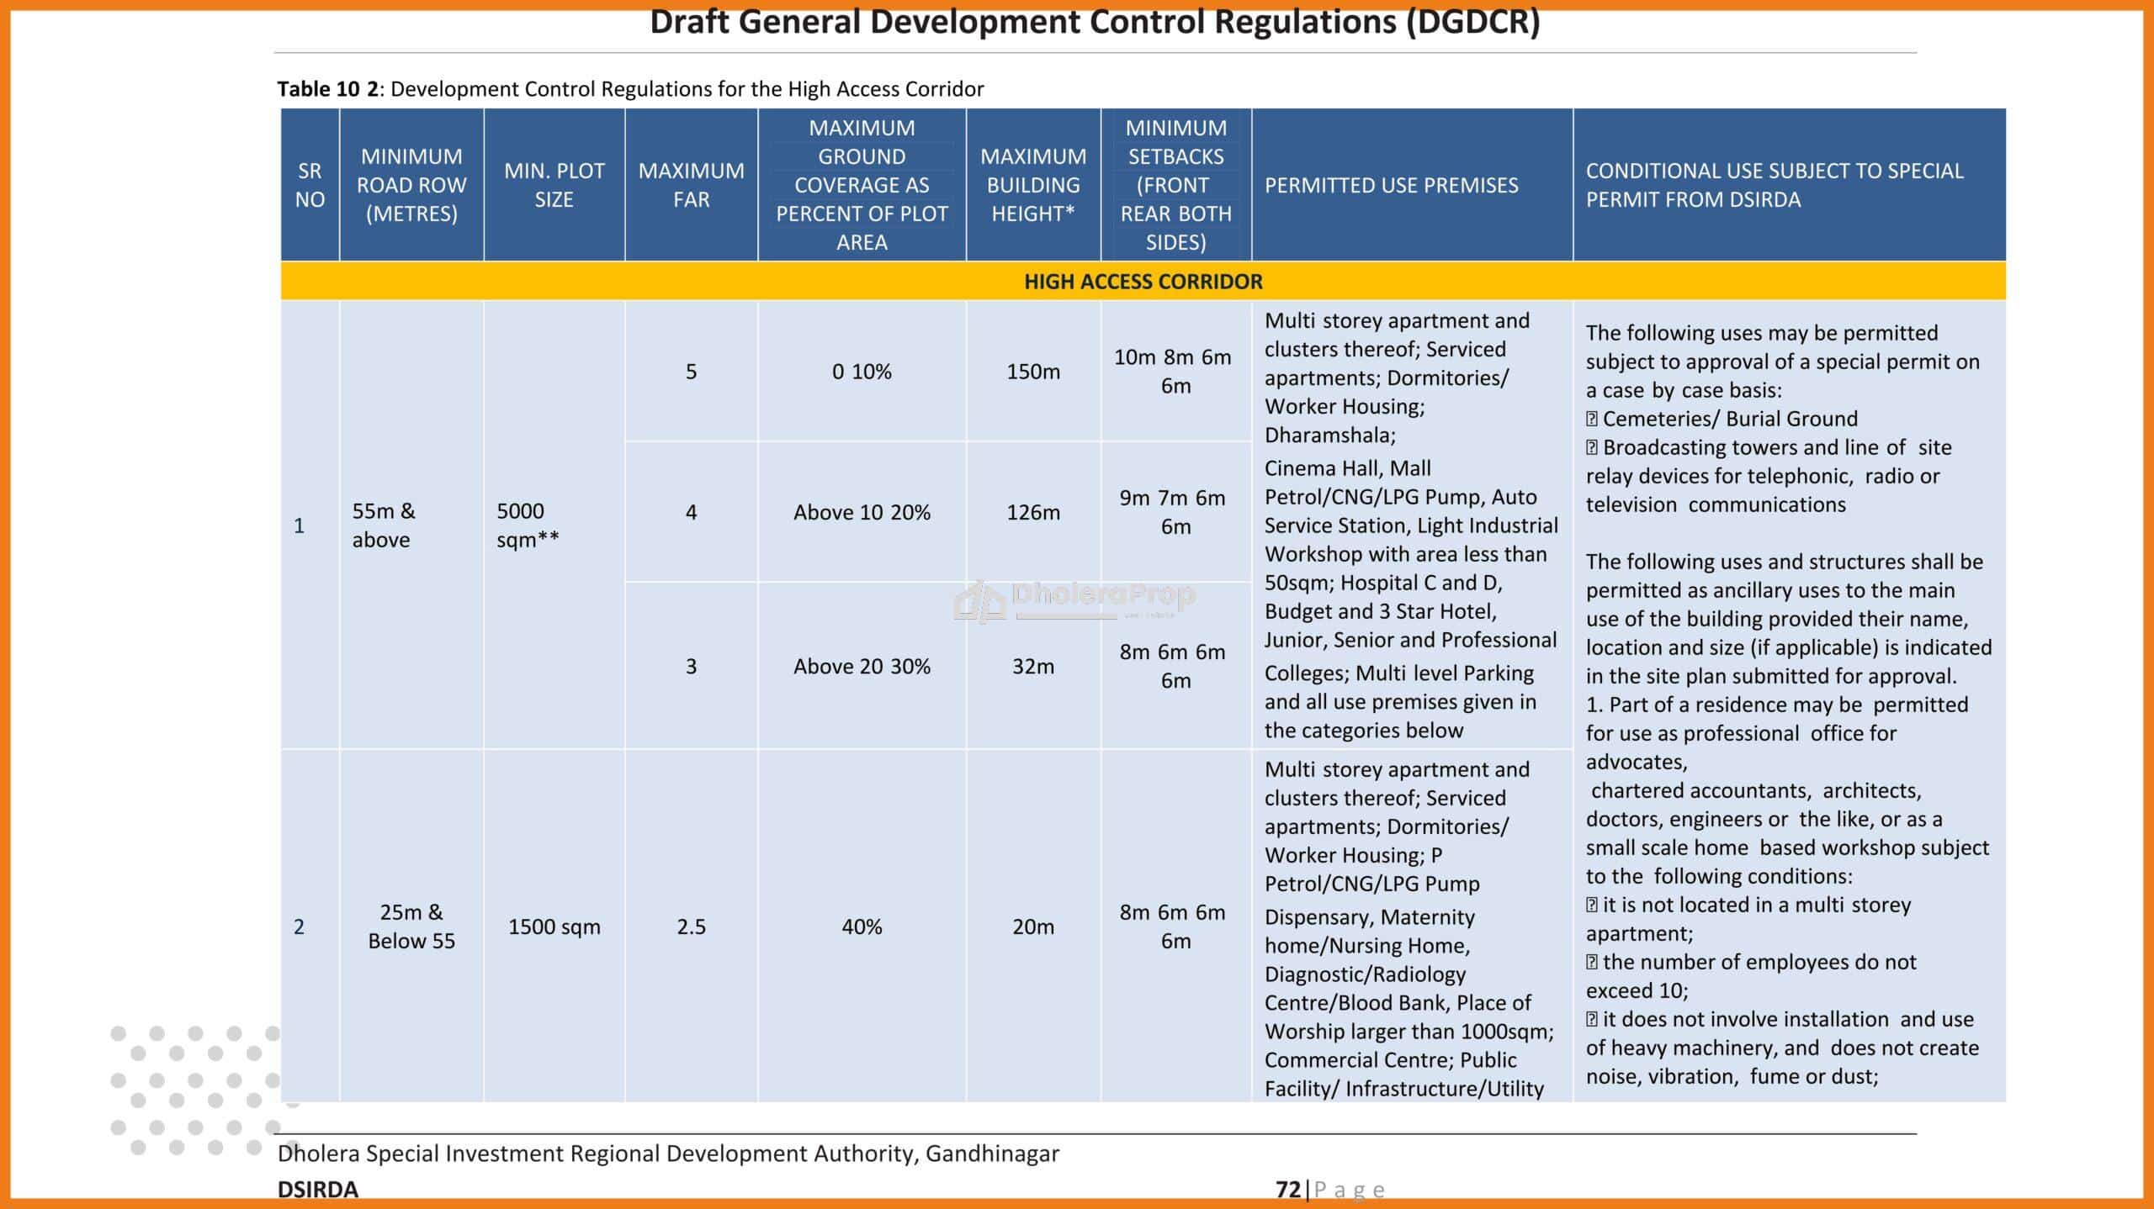Select the 10m 8m 6m 6m setbacks cell

1175,372
